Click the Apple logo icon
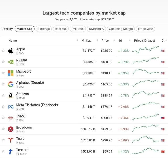The width and height of the screenshot is (168, 158). click(x=10, y=51)
